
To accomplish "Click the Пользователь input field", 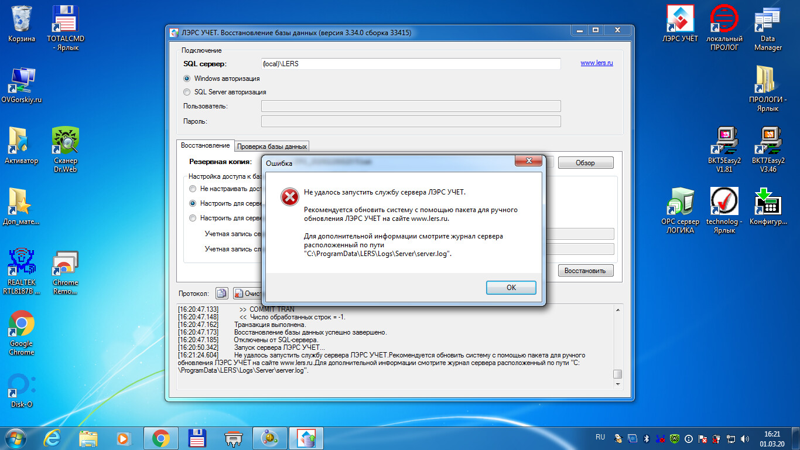I will click(411, 106).
